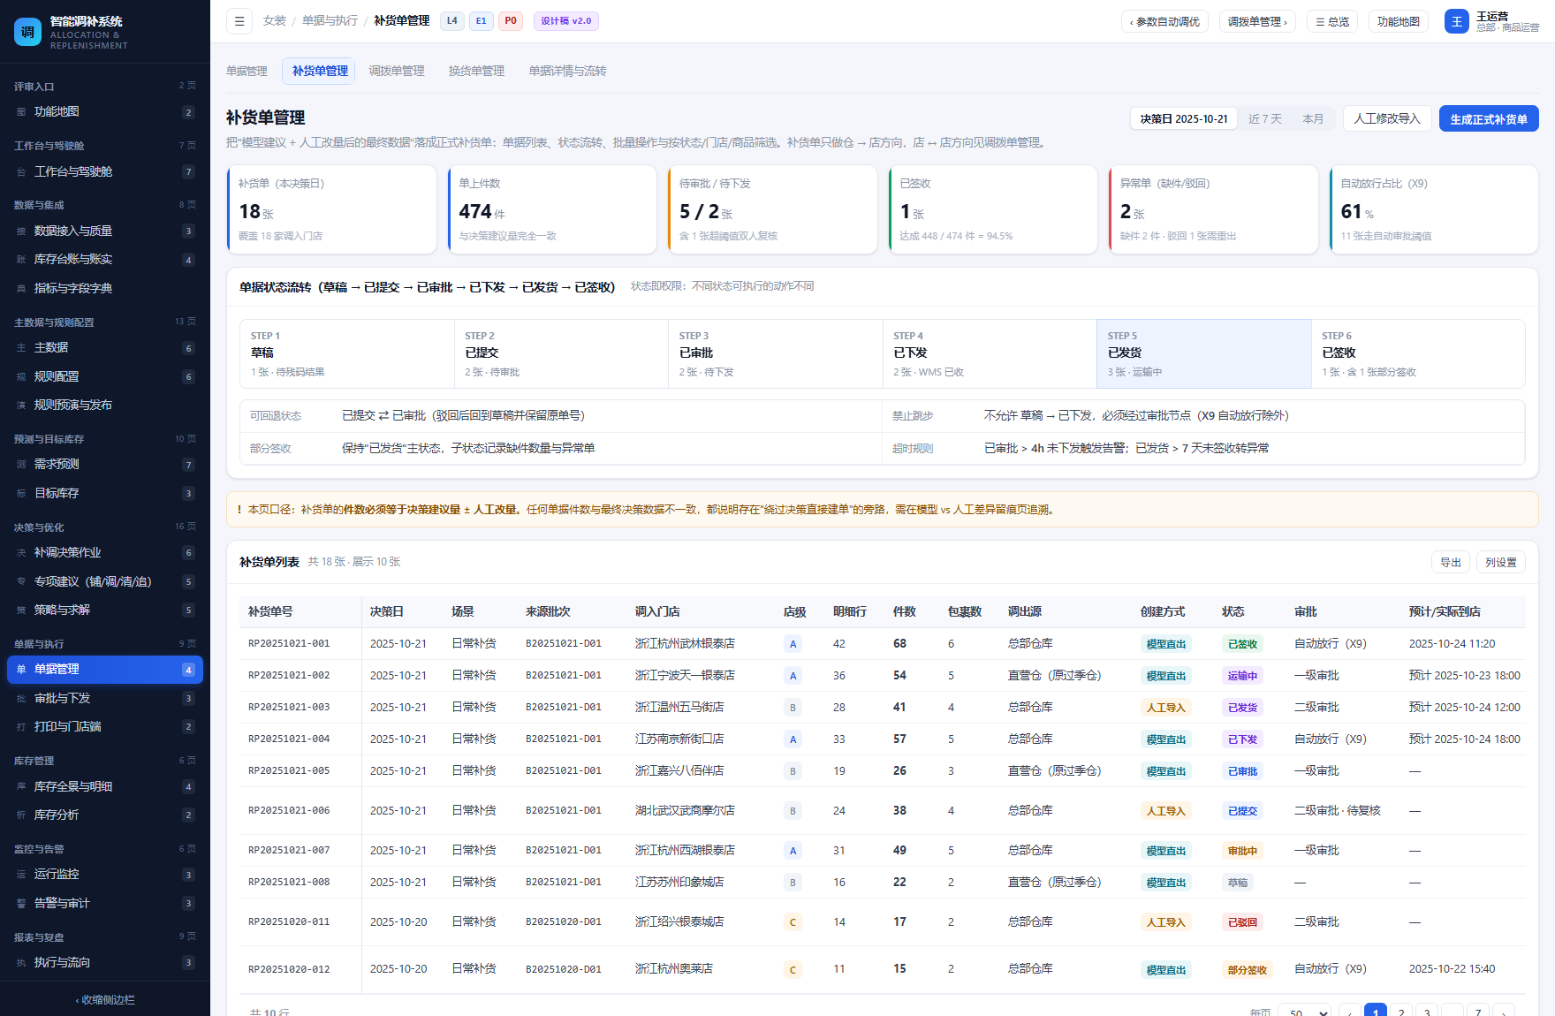1555x1016 pixels.
Task: Select STEP 5 已发货 status card
Action: tap(1203, 353)
